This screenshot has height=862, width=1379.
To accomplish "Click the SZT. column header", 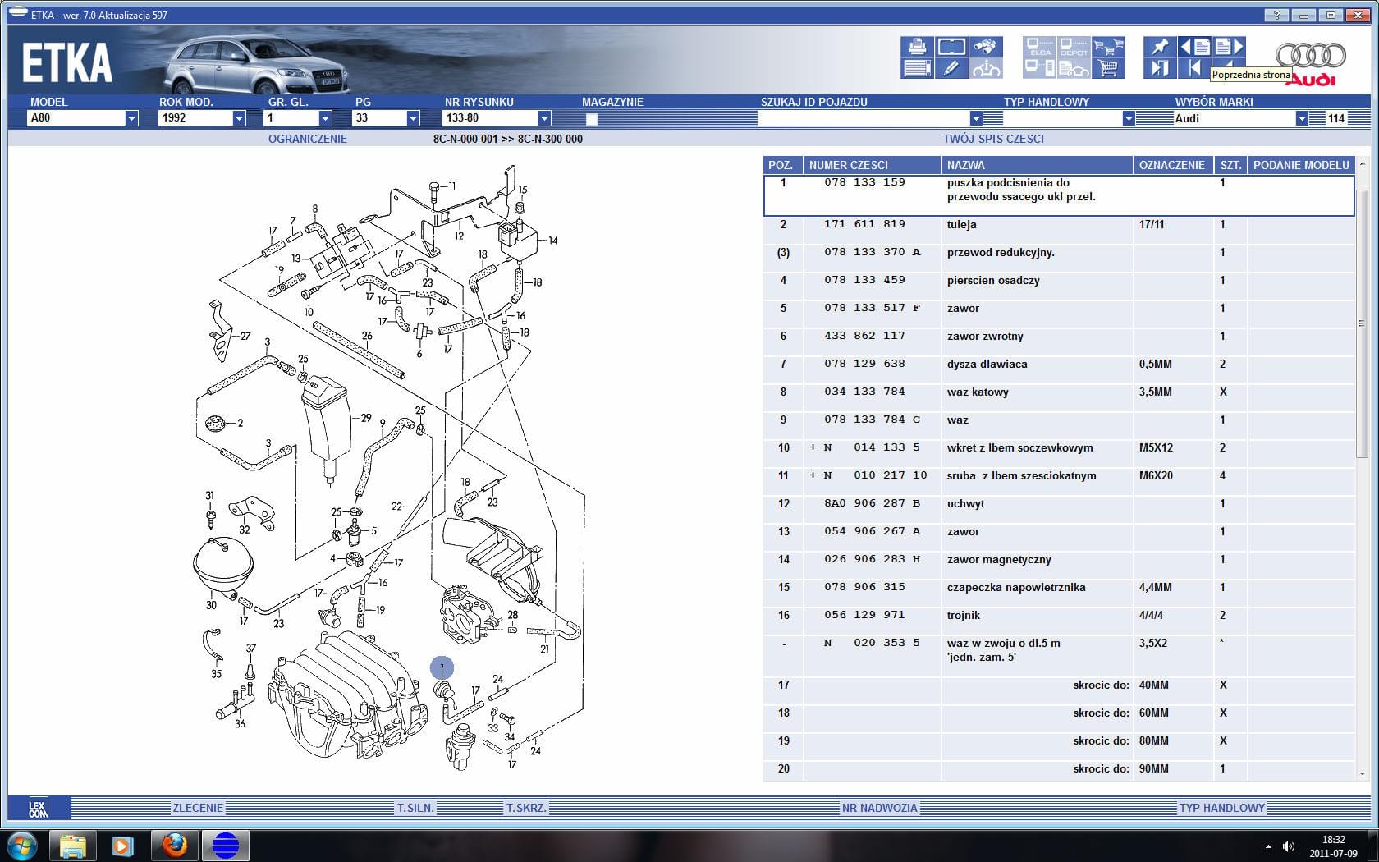I will (x=1230, y=165).
